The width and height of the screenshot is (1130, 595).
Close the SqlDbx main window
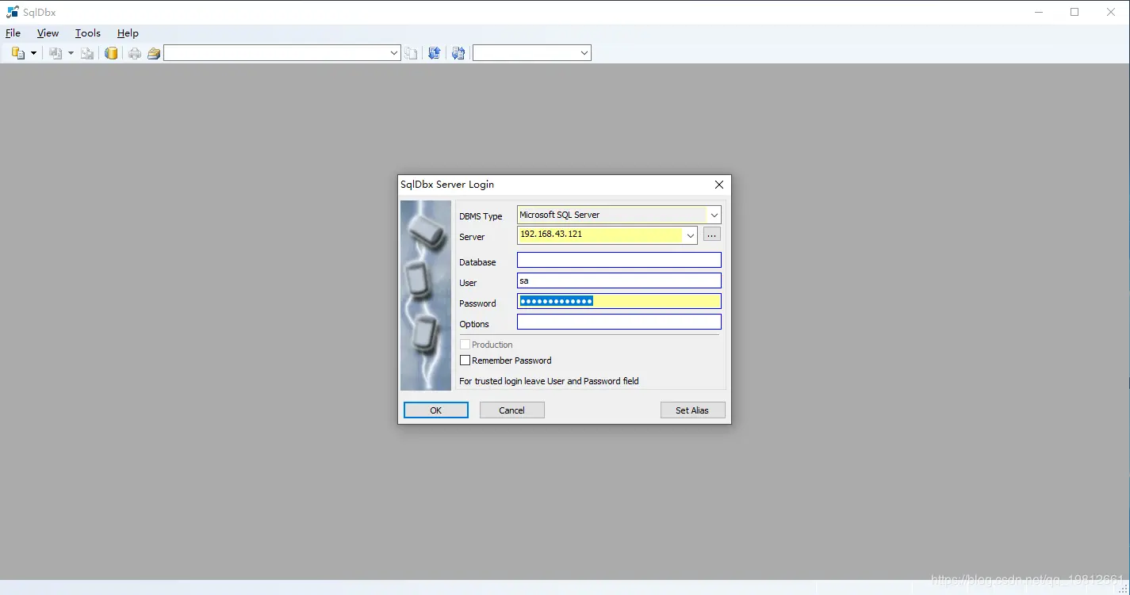point(1111,12)
